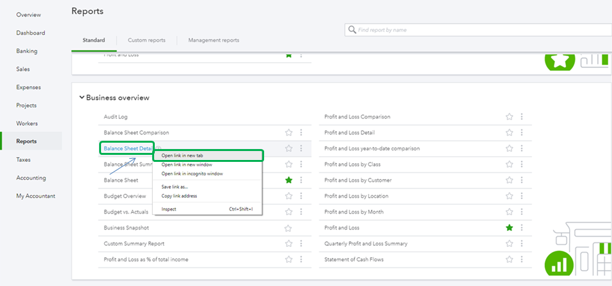The height and width of the screenshot is (286, 612).
Task: Click the search magnifier icon
Action: (x=352, y=30)
